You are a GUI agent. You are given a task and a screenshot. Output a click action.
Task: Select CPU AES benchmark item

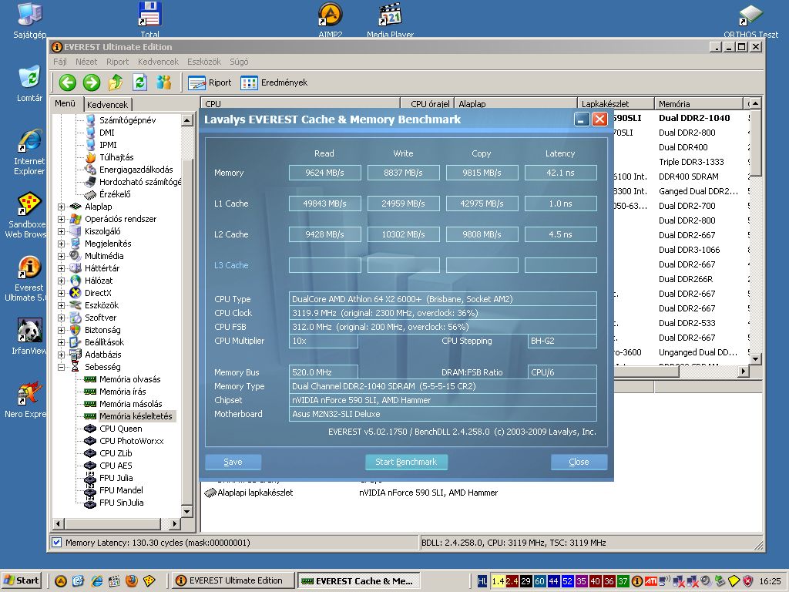pyautogui.click(x=116, y=466)
